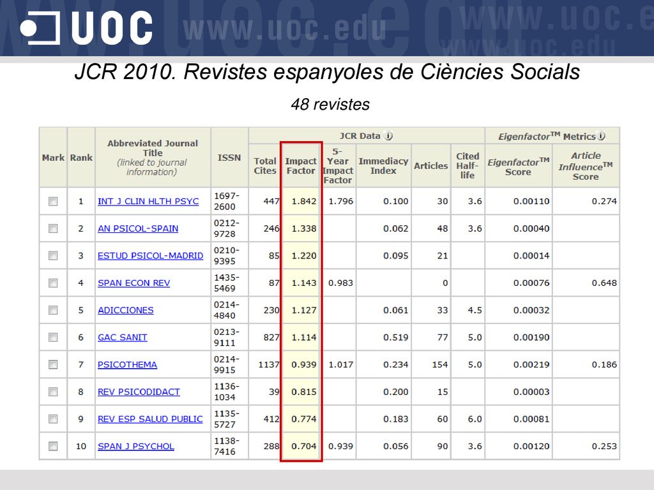The height and width of the screenshot is (490, 654).
Task: Select total cites value 827
Action: [x=271, y=337]
